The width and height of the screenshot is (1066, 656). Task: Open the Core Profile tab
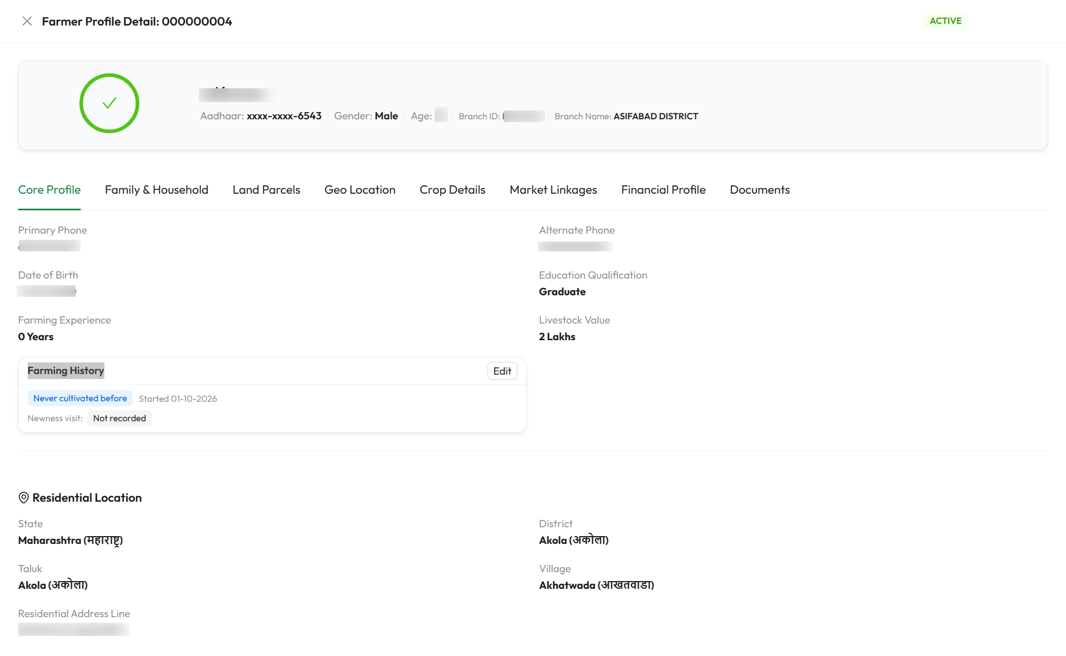tap(49, 190)
